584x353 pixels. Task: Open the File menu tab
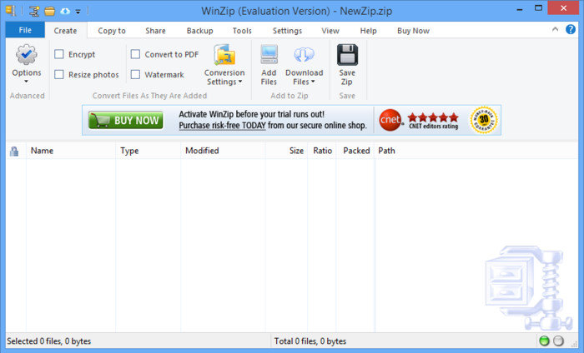pyautogui.click(x=25, y=30)
